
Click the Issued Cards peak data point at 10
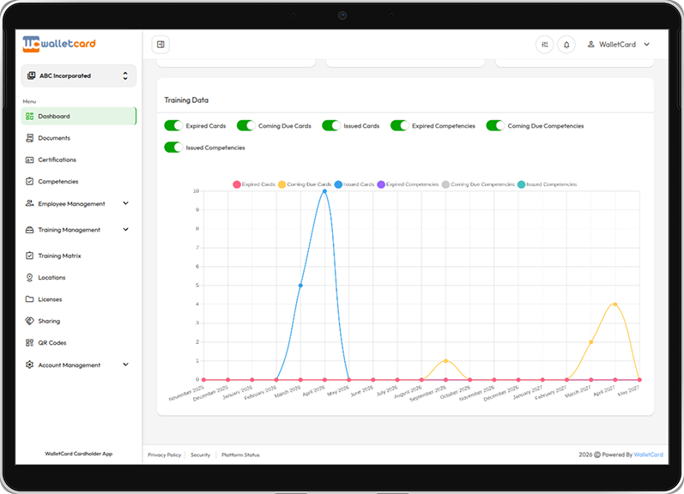(x=324, y=191)
